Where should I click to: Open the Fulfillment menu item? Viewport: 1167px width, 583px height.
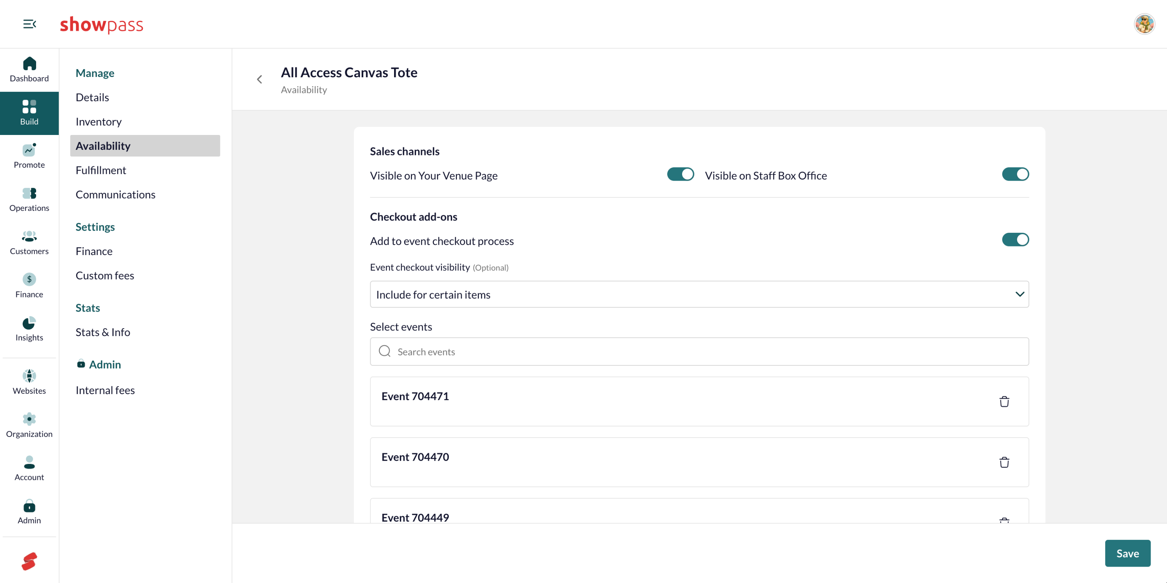pyautogui.click(x=100, y=170)
